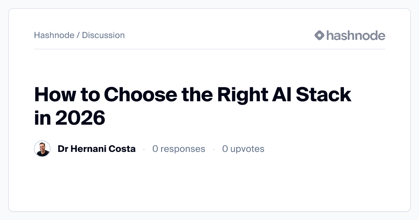This screenshot has width=419, height=220.
Task: View the "0 responses" count
Action: [x=178, y=149]
